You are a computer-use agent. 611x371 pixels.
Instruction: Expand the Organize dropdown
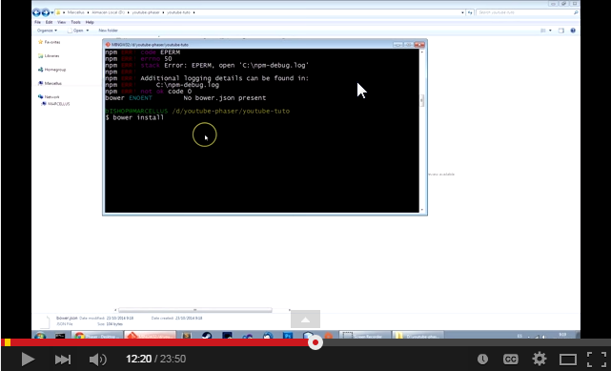pyautogui.click(x=47, y=31)
